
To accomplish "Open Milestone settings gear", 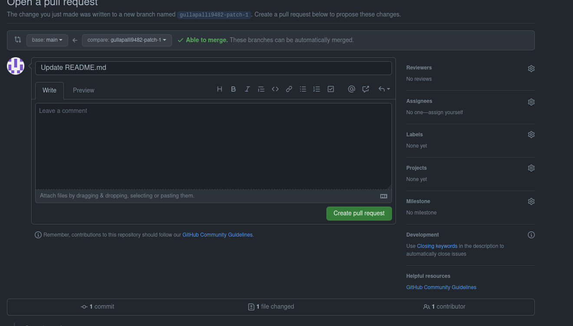I will 531,201.
